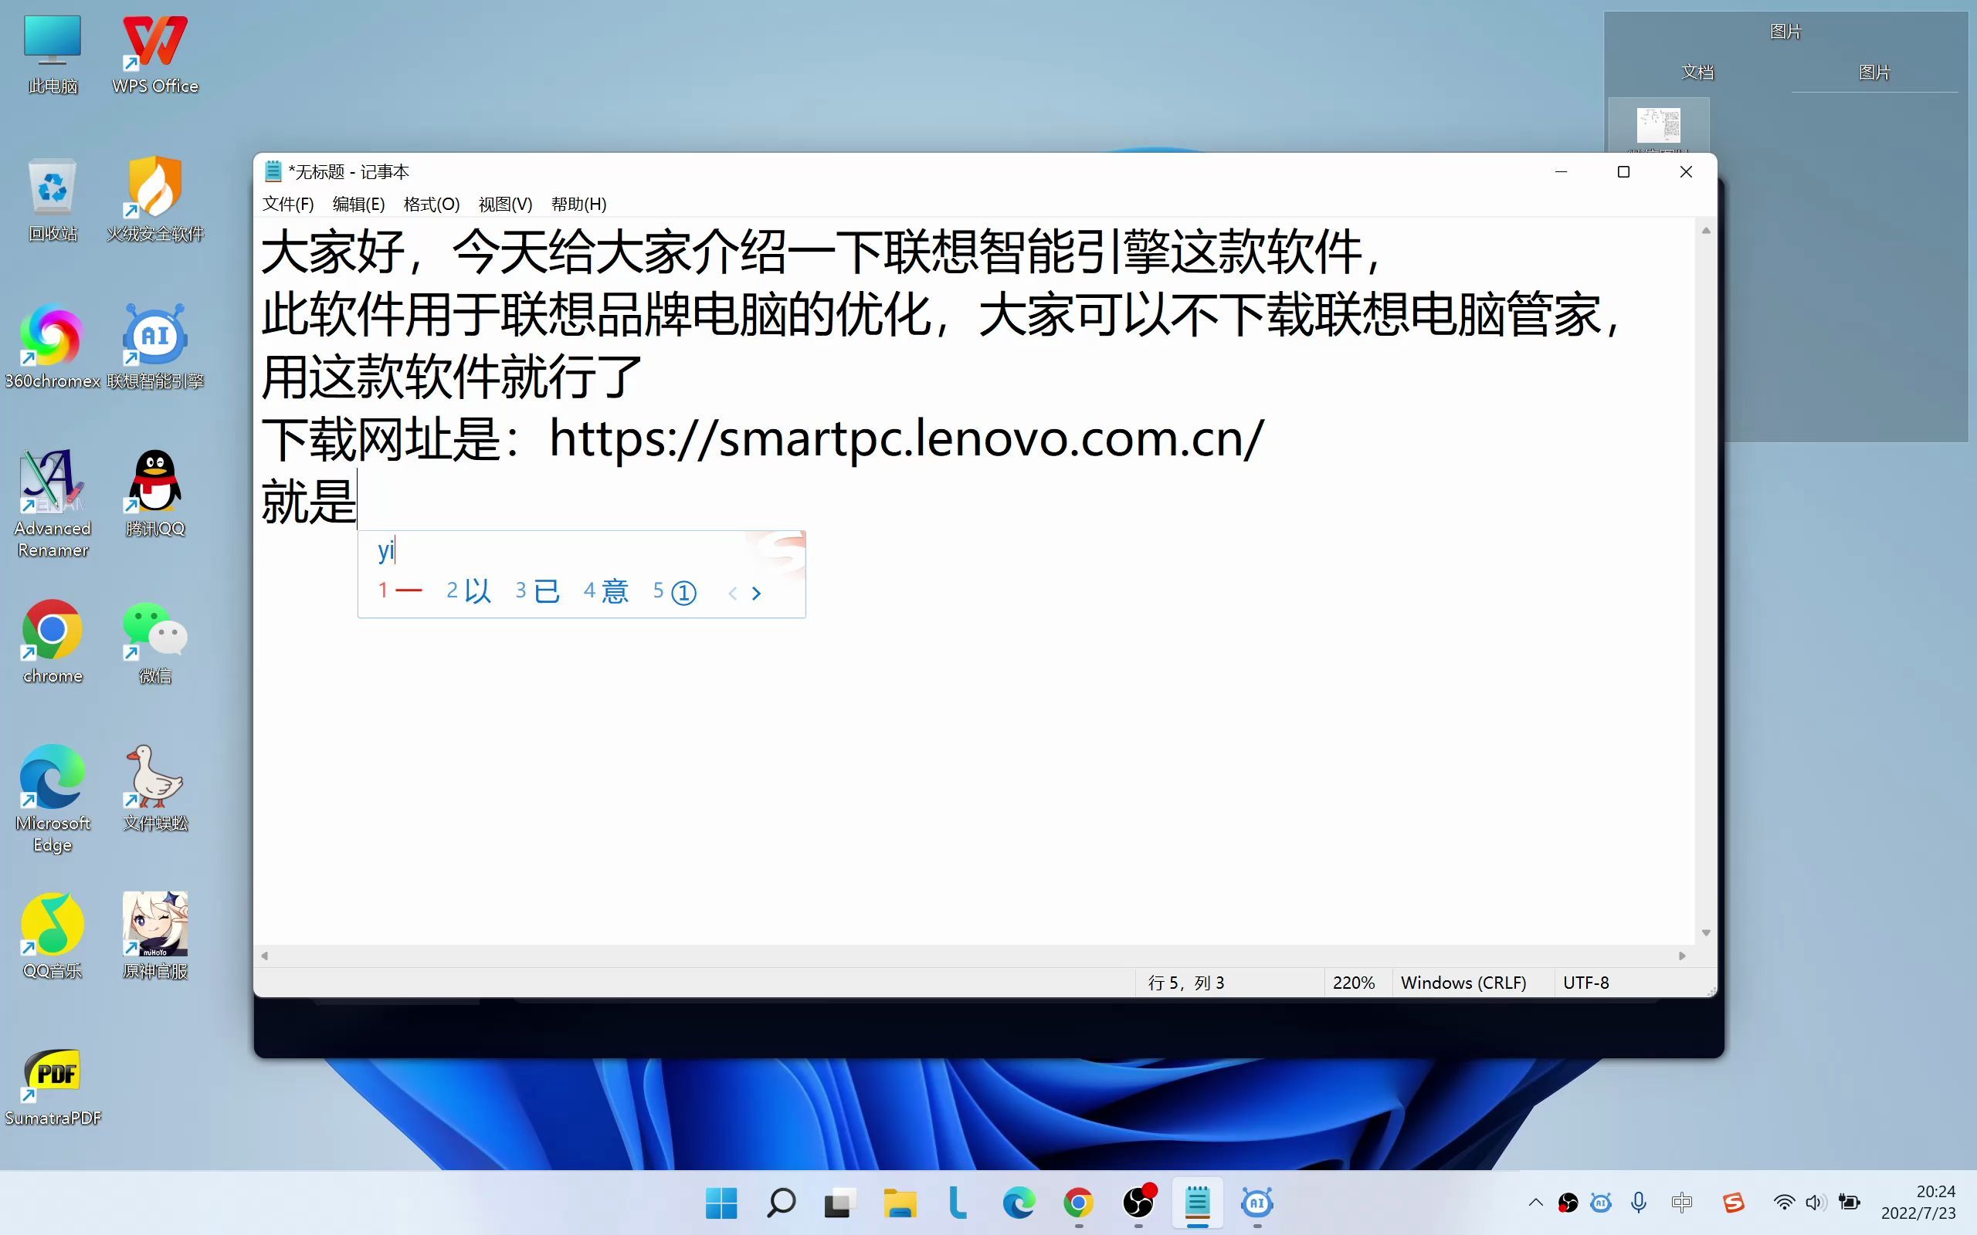1977x1235 pixels.
Task: Click Notepad icon on the taskbar
Action: [1198, 1203]
